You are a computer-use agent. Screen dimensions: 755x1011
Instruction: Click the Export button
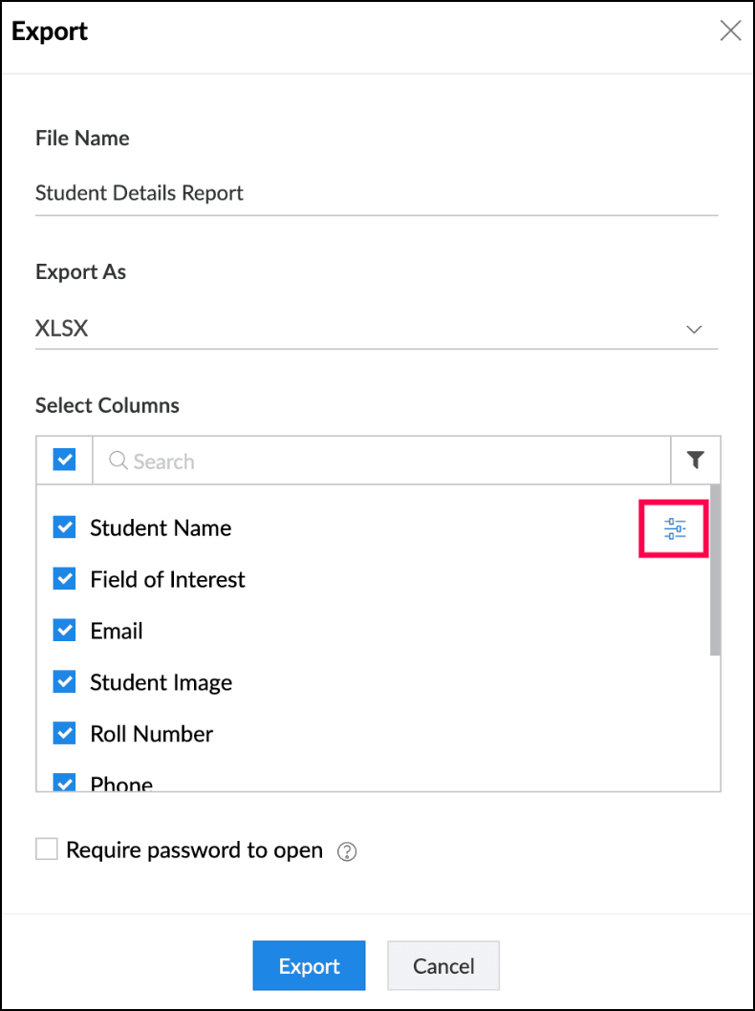point(309,966)
